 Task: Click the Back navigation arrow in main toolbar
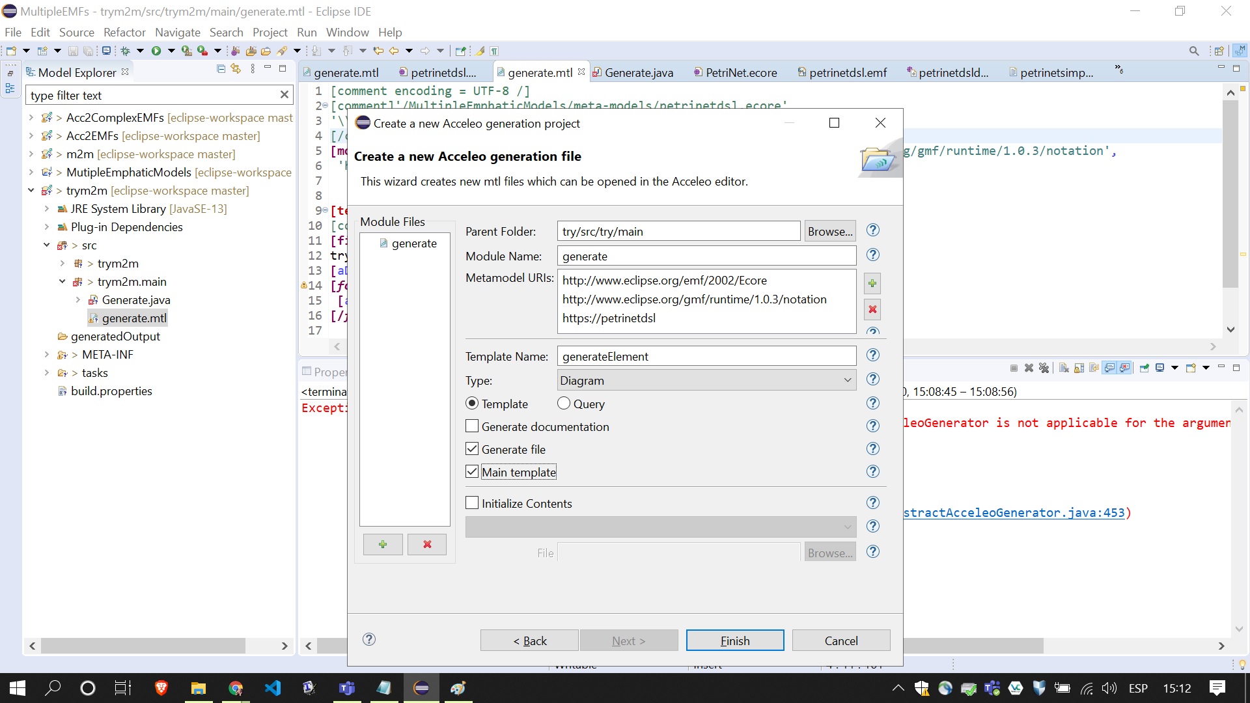pyautogui.click(x=394, y=51)
